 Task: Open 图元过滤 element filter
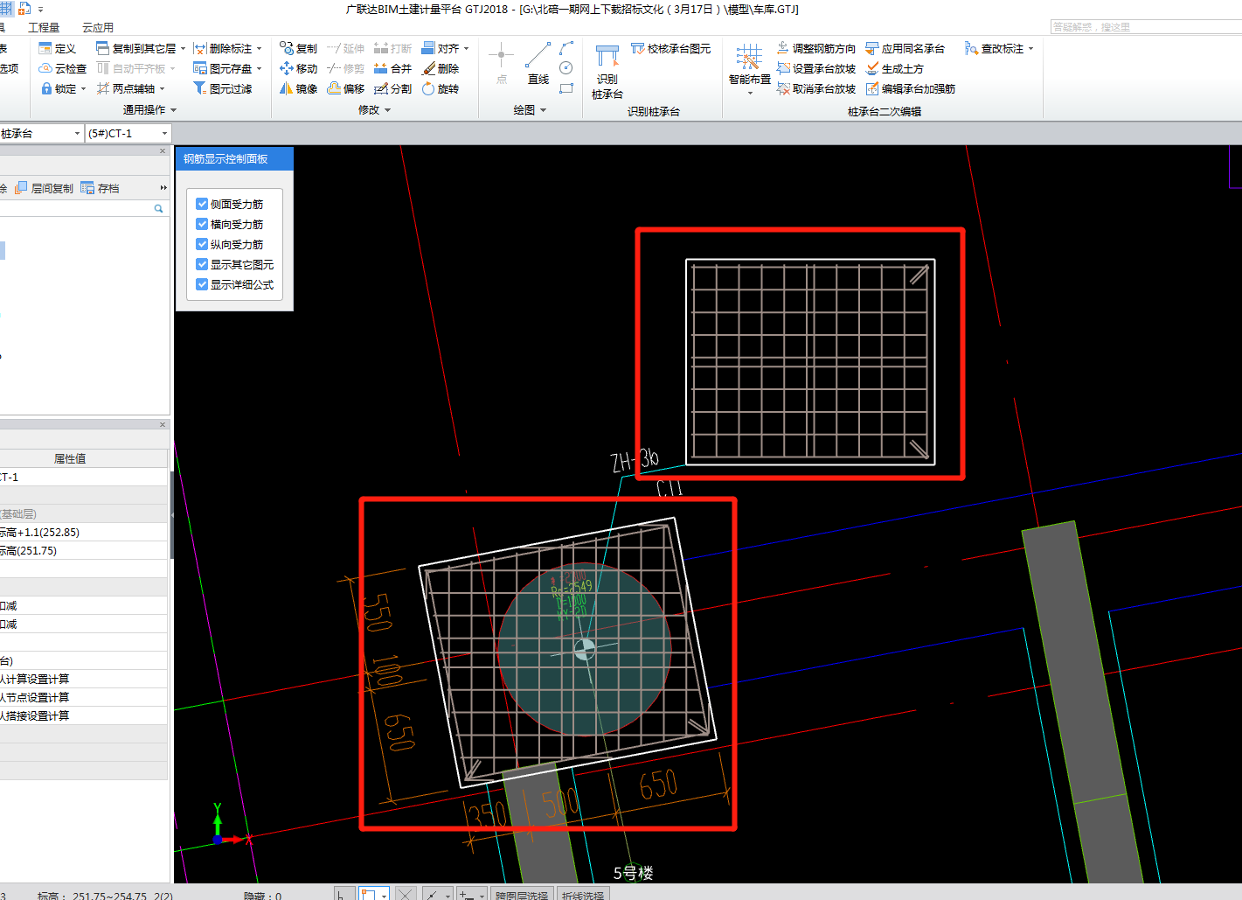pyautogui.click(x=223, y=88)
